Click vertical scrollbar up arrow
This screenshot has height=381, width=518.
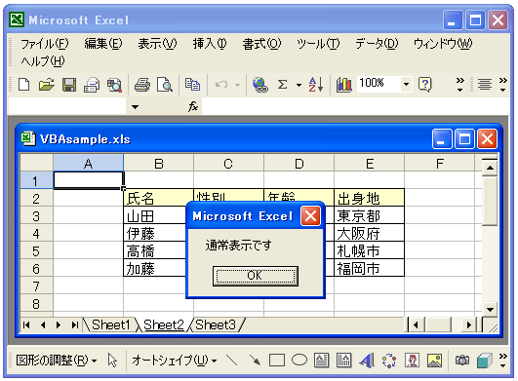coord(490,168)
